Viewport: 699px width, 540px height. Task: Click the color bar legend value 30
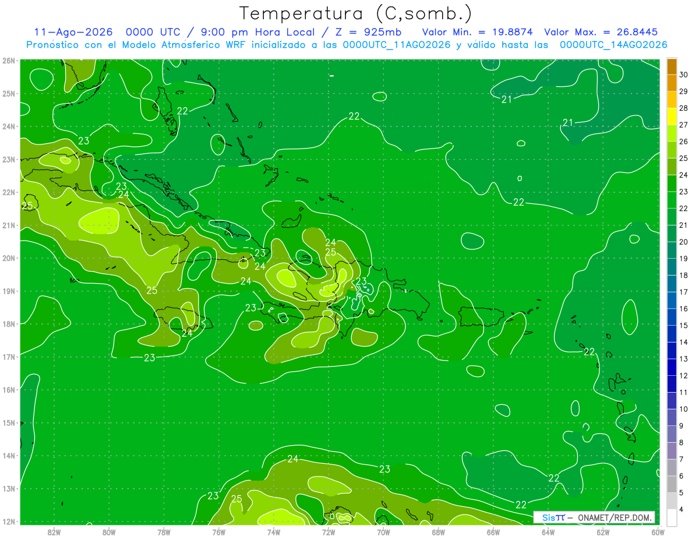pyautogui.click(x=684, y=75)
